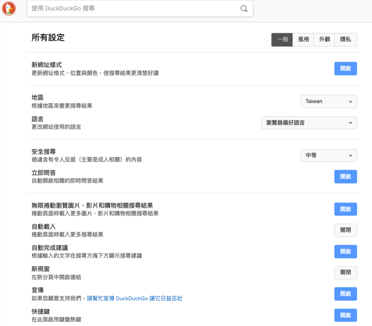The width and height of the screenshot is (372, 326).
Task: Toggle the 新網址樣式 setting button
Action: pyautogui.click(x=345, y=69)
